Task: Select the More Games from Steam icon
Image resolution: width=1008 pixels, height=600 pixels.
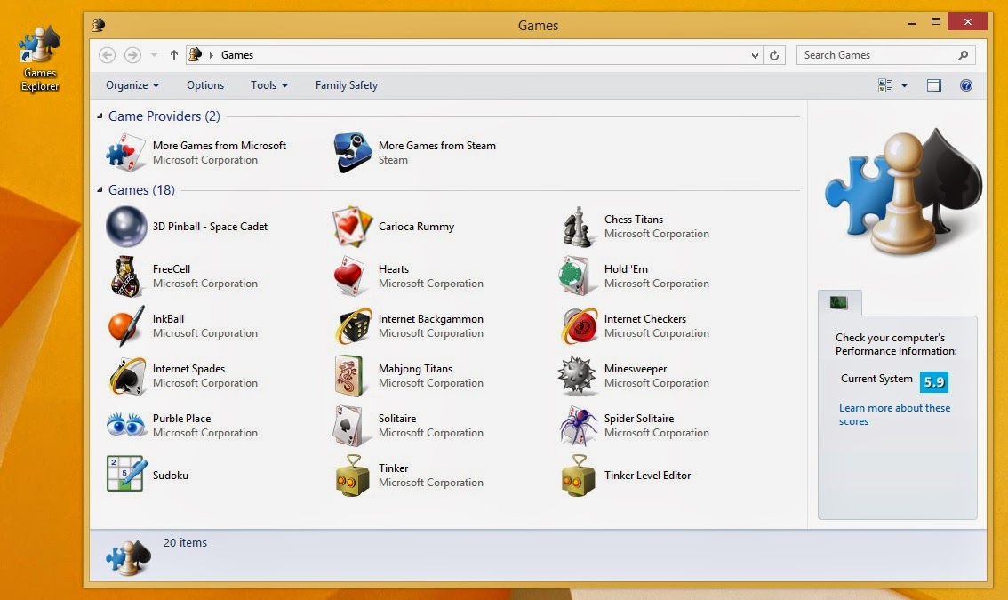Action: click(x=352, y=152)
